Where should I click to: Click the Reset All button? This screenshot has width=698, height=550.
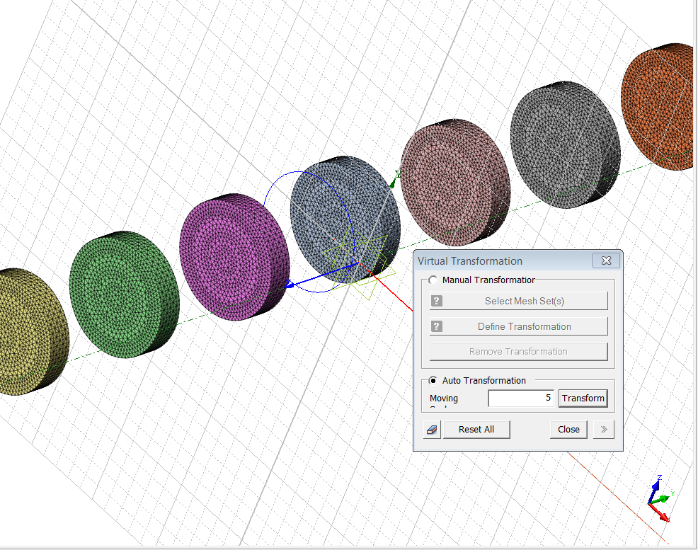pyautogui.click(x=476, y=430)
